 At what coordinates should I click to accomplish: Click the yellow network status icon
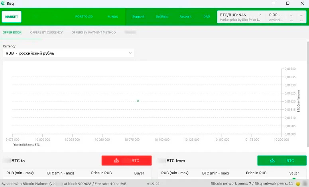pos(298,184)
